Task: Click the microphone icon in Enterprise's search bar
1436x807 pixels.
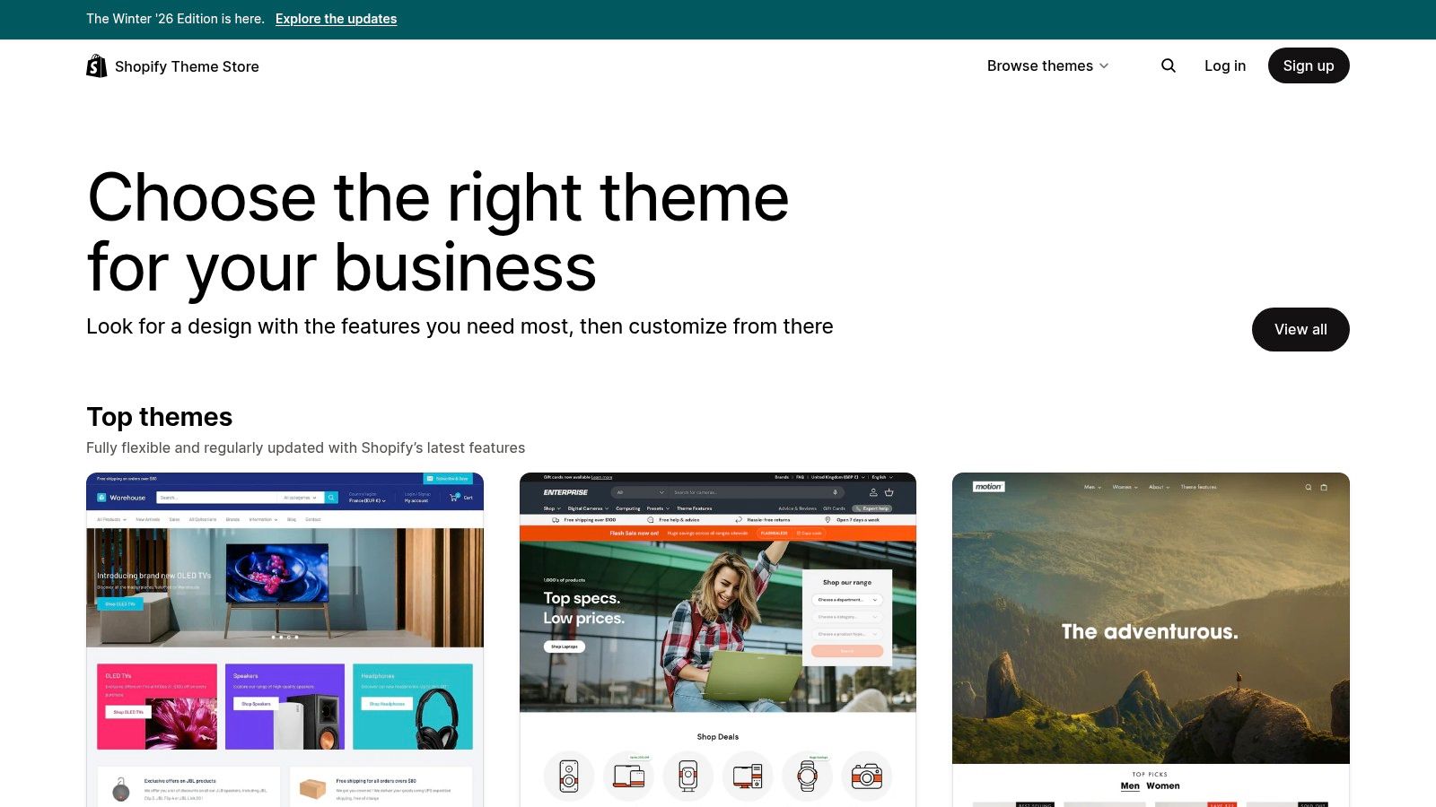Action: (835, 491)
